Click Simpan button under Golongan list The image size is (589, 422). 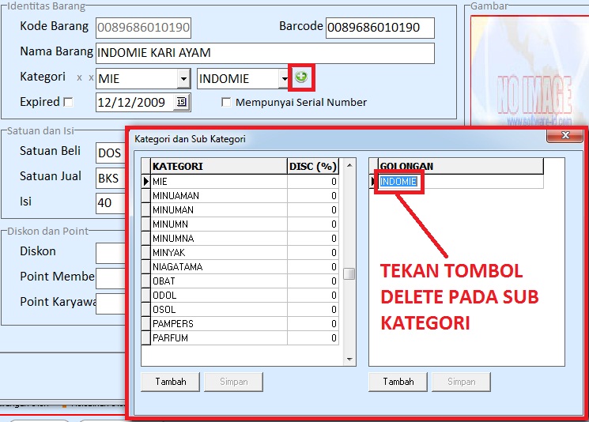461,382
